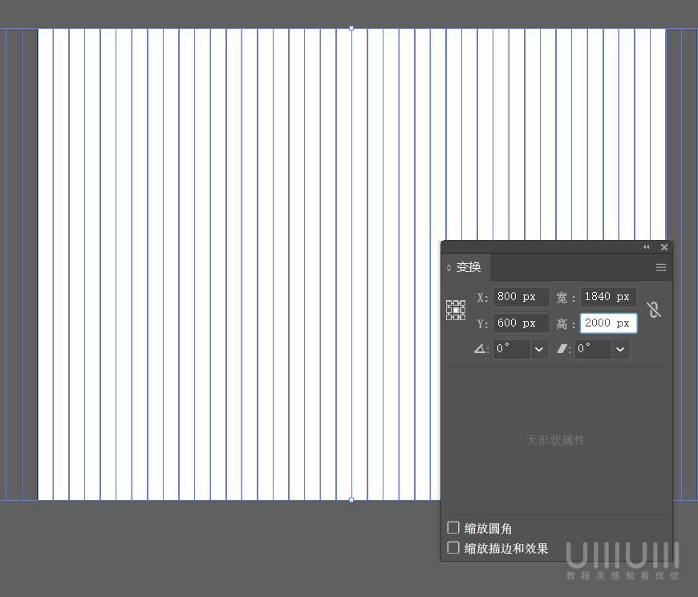
Task: Click the bottom center anchor point on canvas
Action: 351,500
